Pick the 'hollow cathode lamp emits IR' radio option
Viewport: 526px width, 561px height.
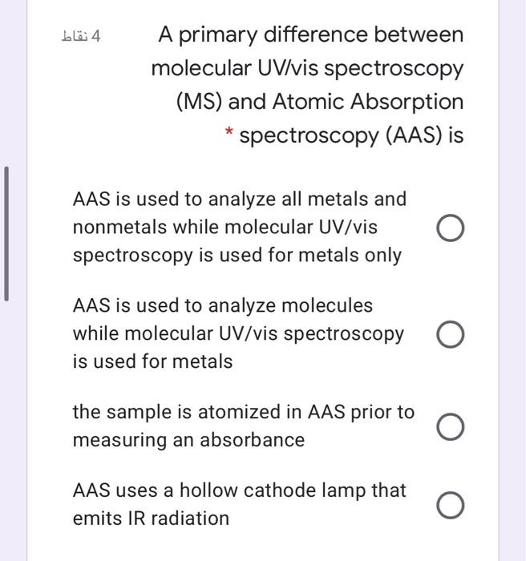(x=450, y=505)
